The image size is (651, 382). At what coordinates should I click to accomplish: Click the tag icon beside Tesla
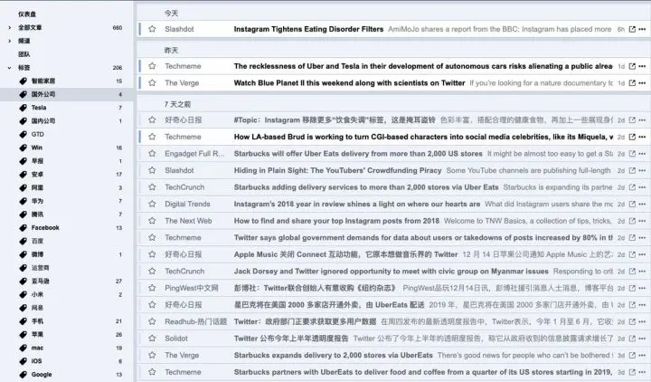point(24,108)
